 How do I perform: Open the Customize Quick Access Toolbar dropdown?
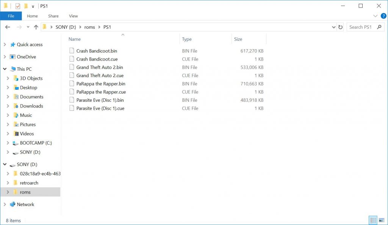pyautogui.click(x=33, y=6)
